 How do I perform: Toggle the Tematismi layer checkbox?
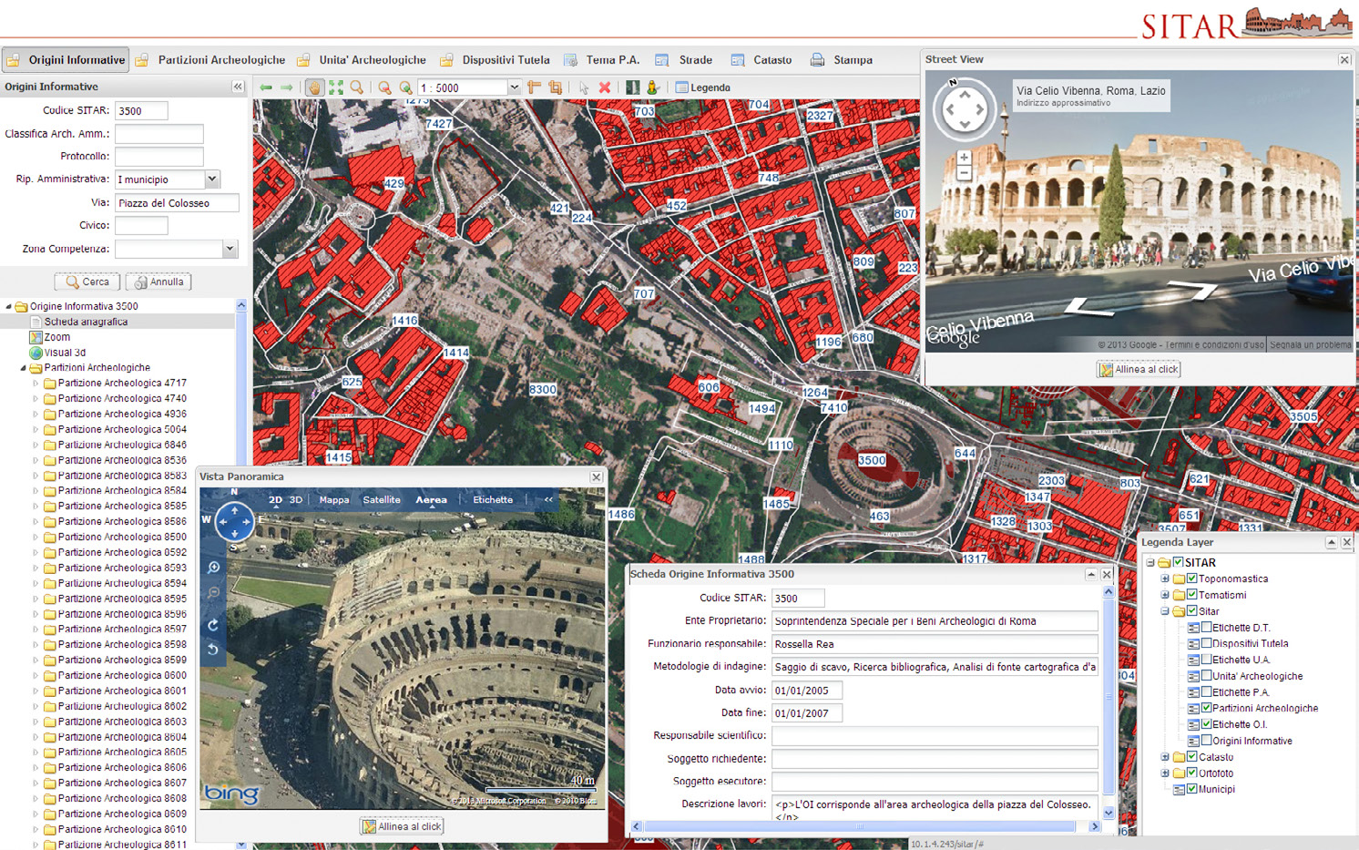(1191, 595)
